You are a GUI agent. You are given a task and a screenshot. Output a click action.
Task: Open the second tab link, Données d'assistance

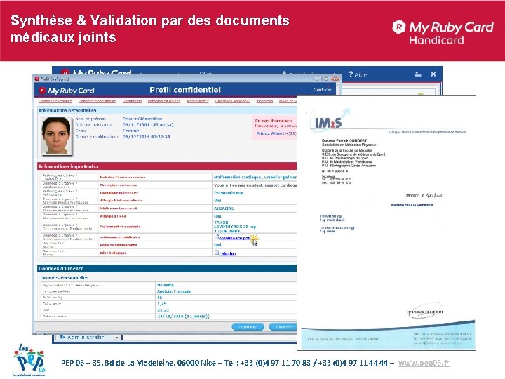[97, 101]
